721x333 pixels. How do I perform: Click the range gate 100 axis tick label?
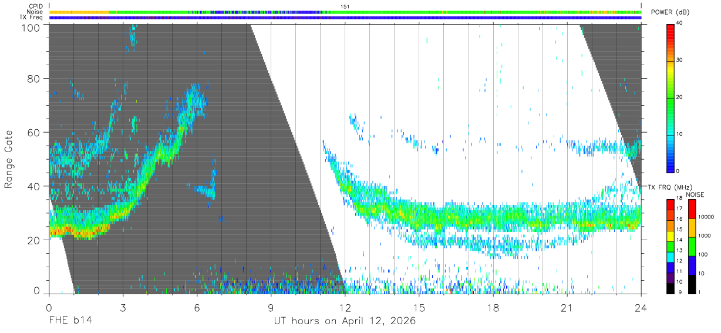coord(32,27)
